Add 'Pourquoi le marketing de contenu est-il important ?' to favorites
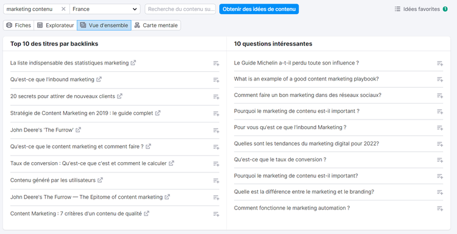 (x=440, y=112)
